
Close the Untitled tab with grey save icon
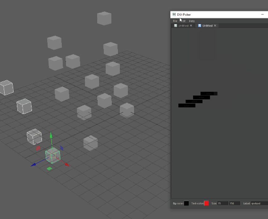point(191,26)
